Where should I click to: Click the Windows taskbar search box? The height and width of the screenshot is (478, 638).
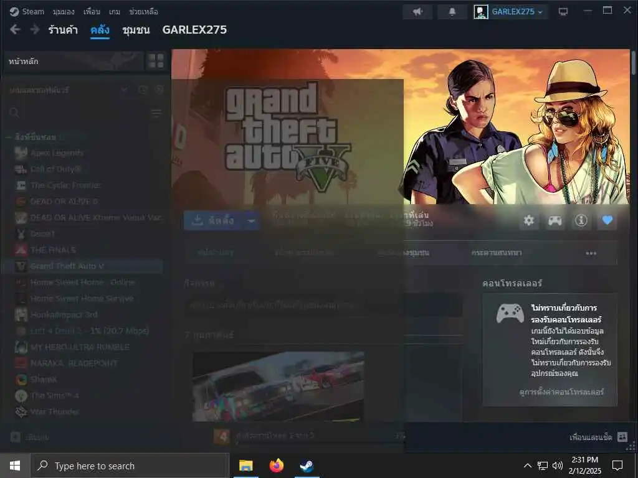[x=130, y=466]
